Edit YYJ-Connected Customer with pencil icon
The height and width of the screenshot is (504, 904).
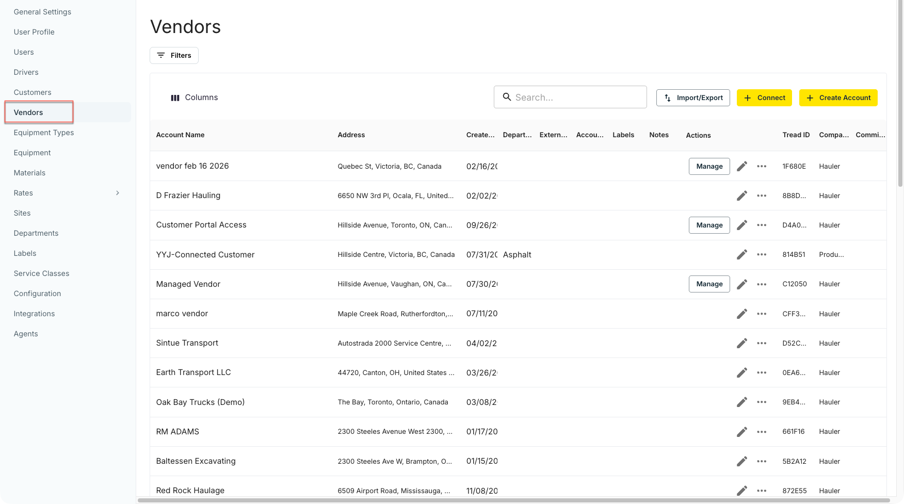742,254
